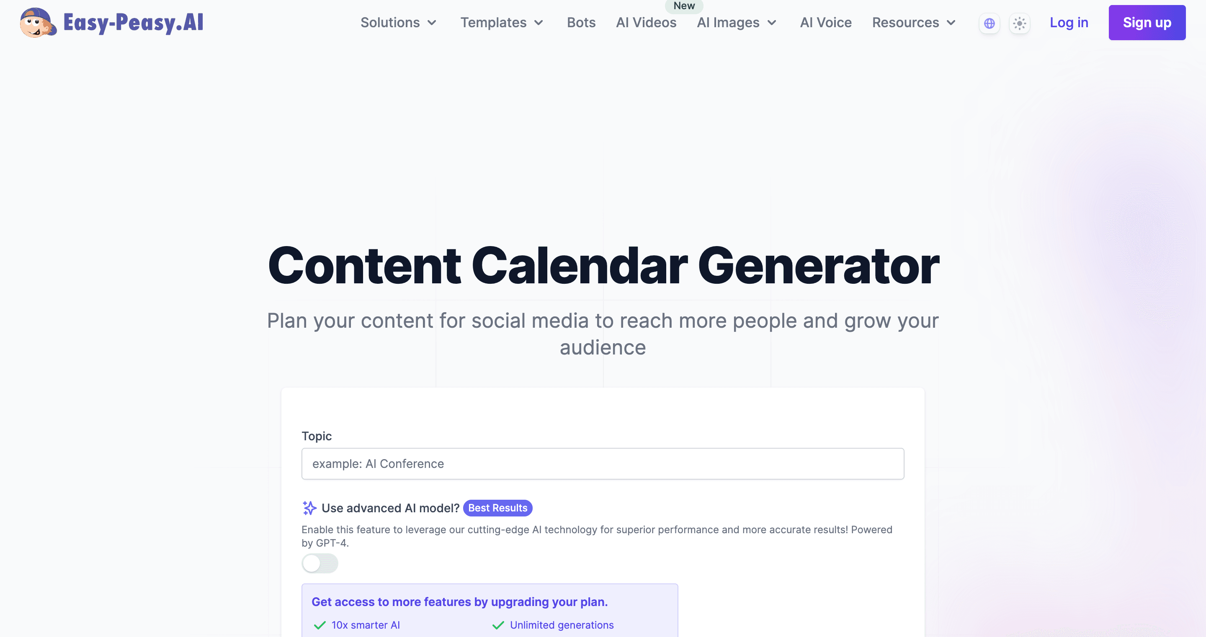Click the checkmark beside Unlimited generations
Image resolution: width=1206 pixels, height=637 pixels.
pyautogui.click(x=497, y=625)
